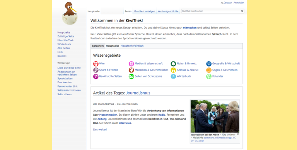
Task: Follow the Lies weiter! link
Action: (100, 130)
